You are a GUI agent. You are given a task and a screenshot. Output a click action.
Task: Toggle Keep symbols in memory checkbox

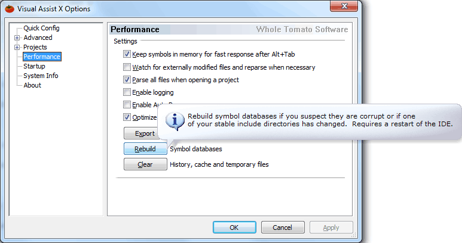(127, 54)
